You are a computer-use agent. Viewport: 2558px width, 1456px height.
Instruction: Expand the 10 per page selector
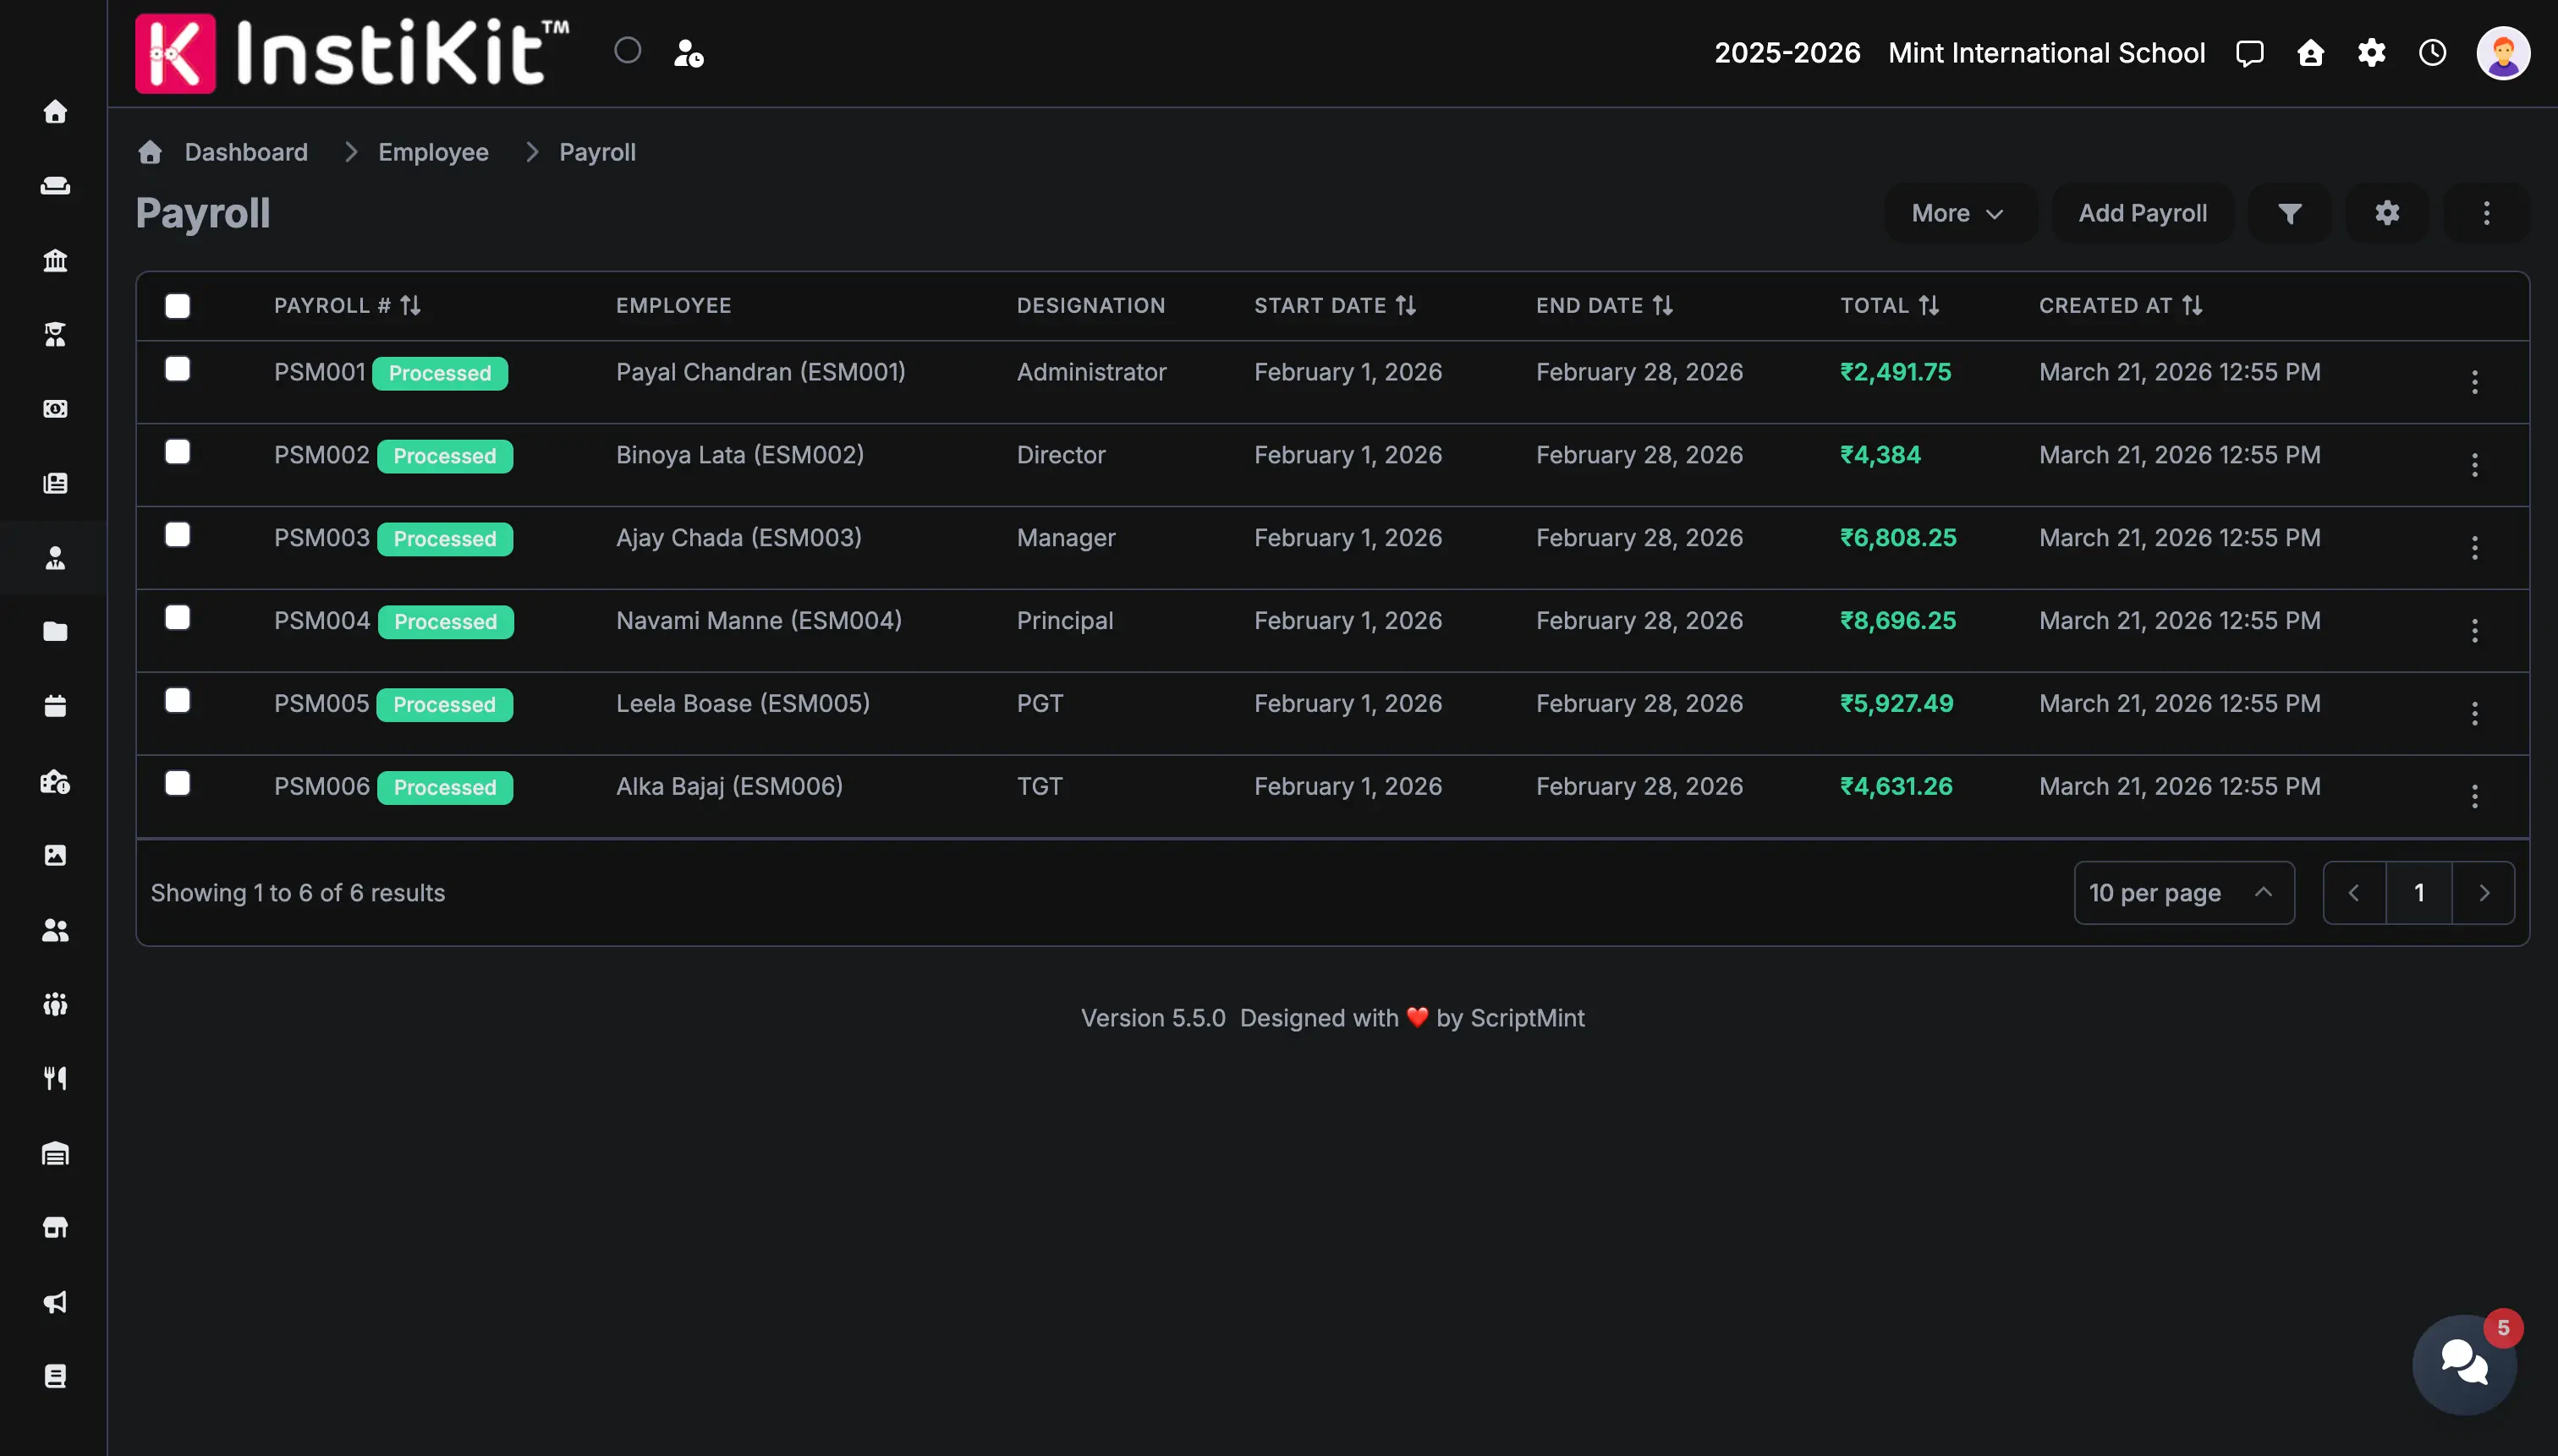[2182, 892]
